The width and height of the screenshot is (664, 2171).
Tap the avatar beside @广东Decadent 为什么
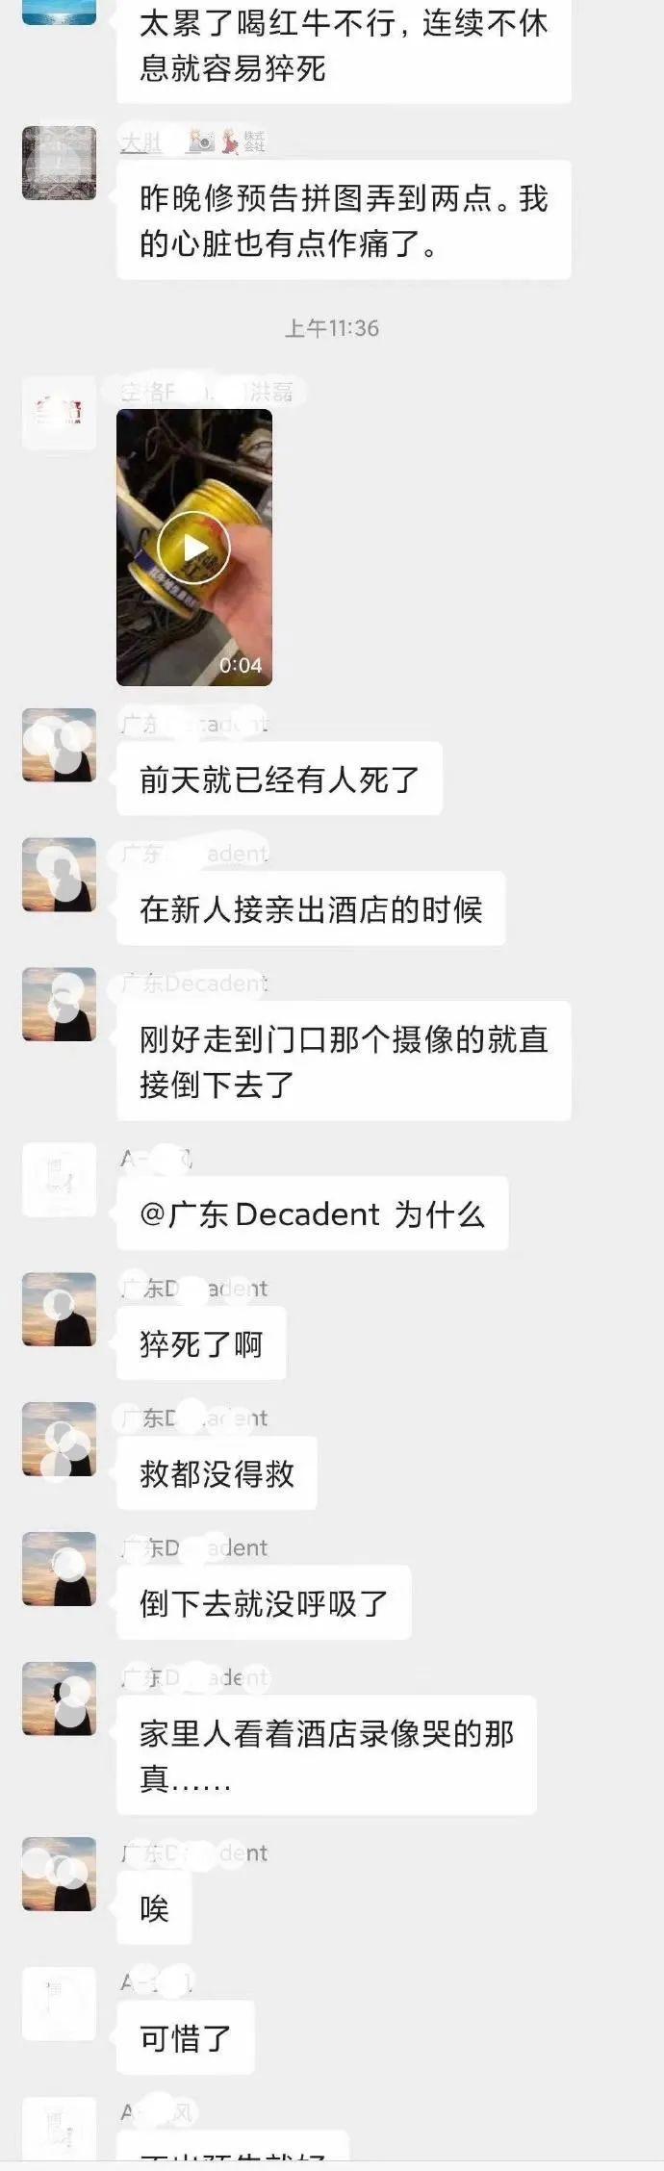[59, 1180]
